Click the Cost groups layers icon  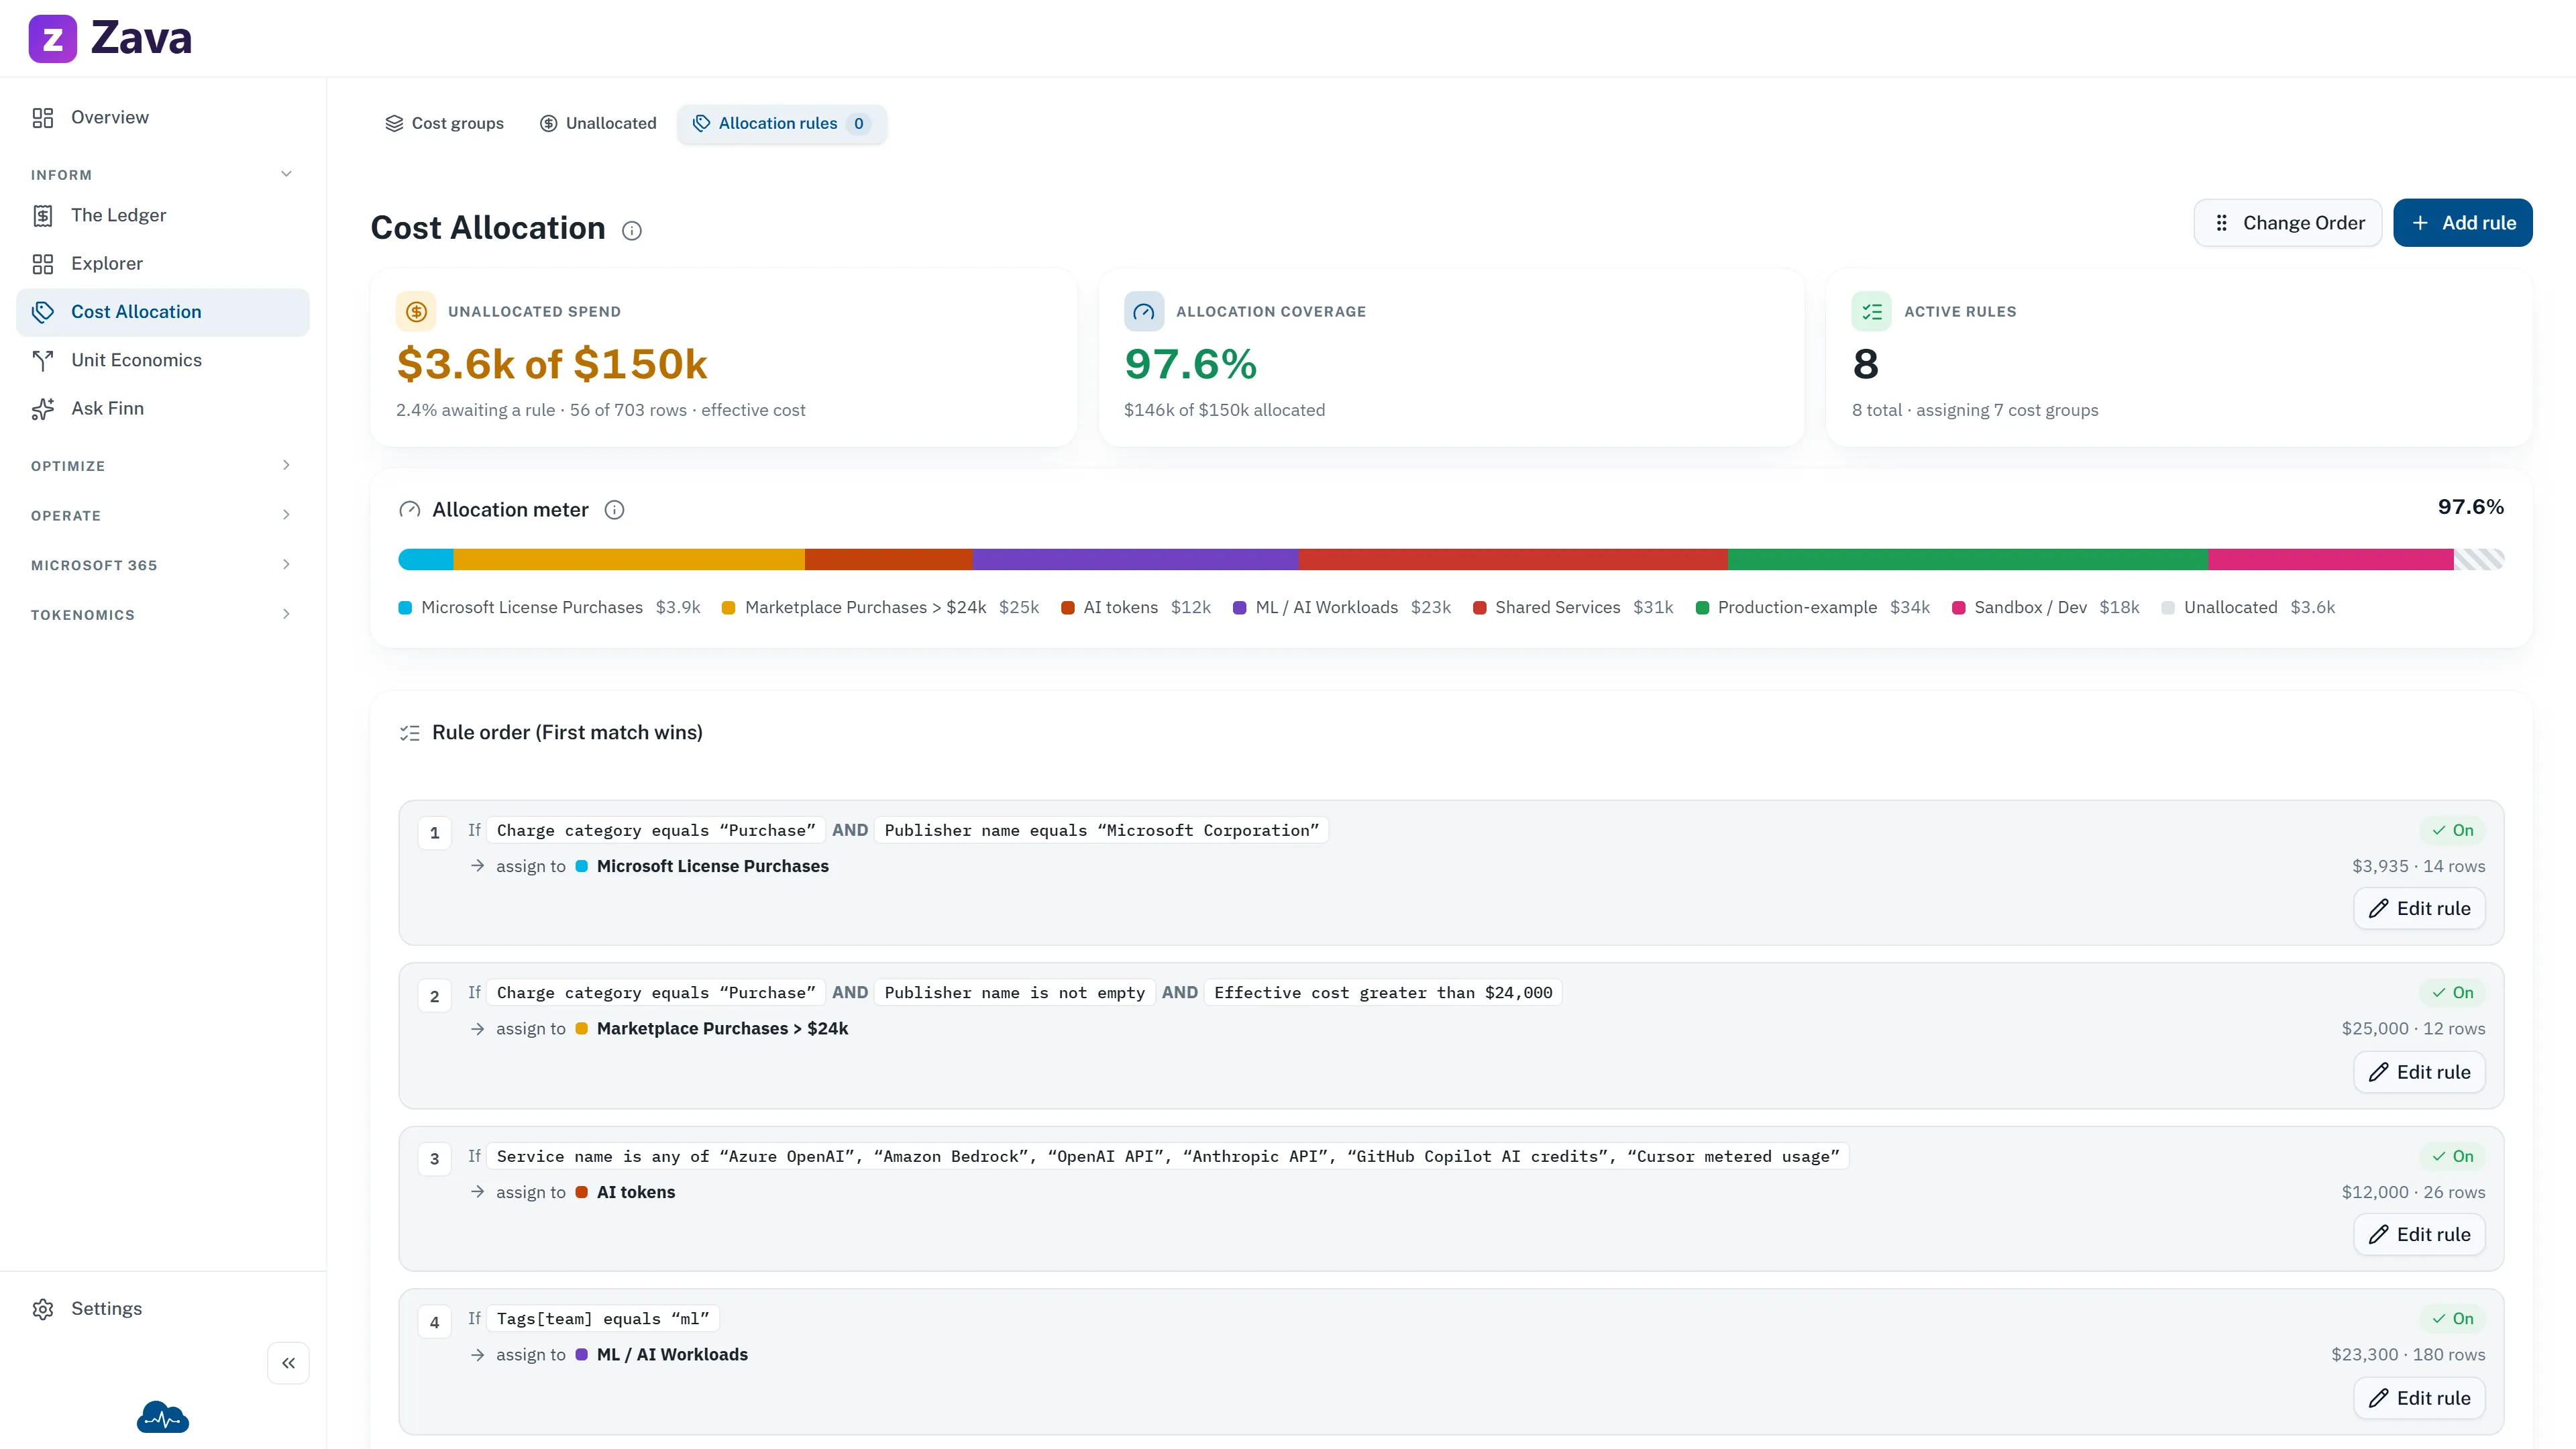coord(394,123)
